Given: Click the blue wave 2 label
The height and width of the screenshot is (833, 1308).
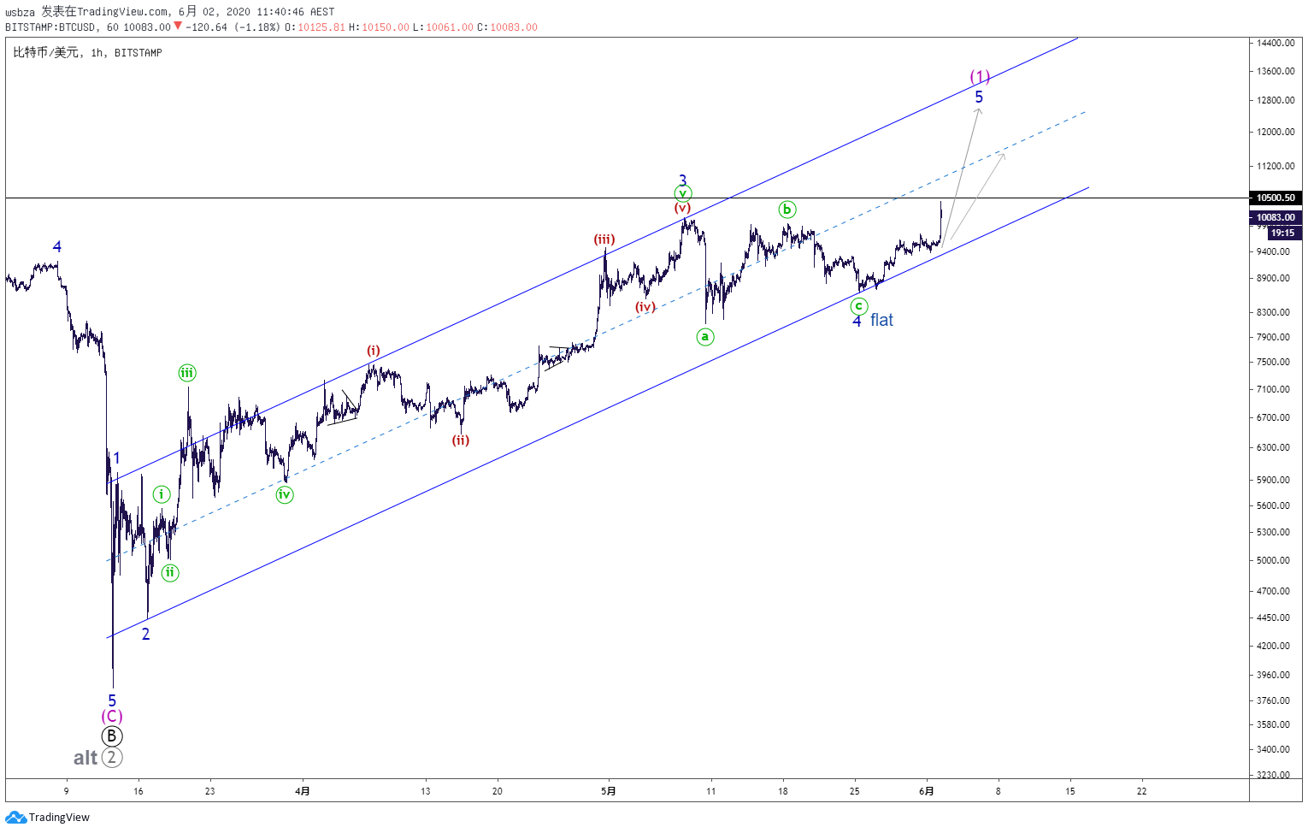Looking at the screenshot, I should [x=145, y=634].
